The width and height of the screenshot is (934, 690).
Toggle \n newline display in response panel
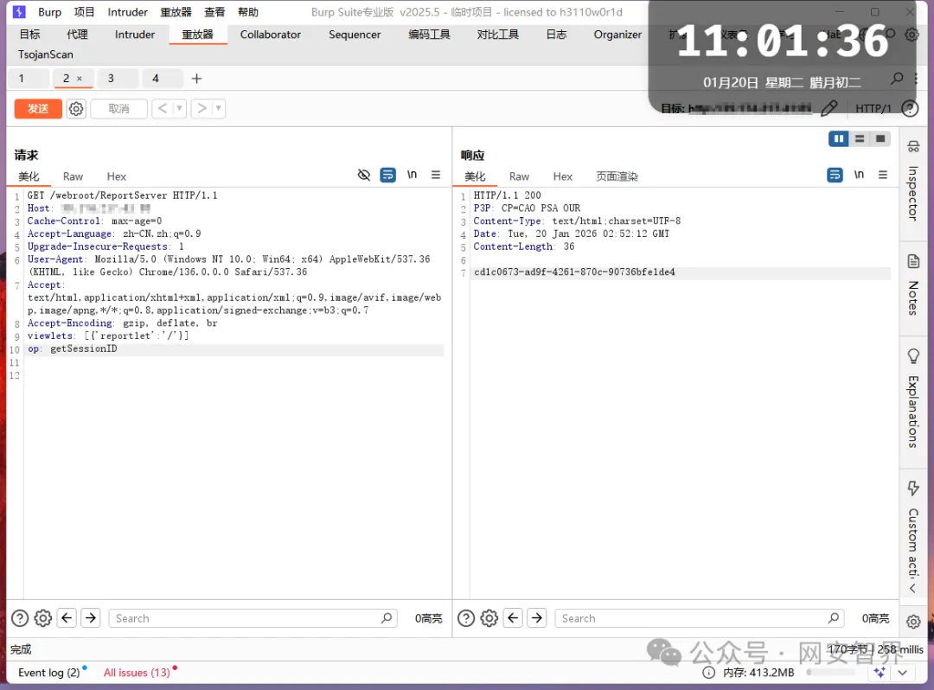(859, 175)
